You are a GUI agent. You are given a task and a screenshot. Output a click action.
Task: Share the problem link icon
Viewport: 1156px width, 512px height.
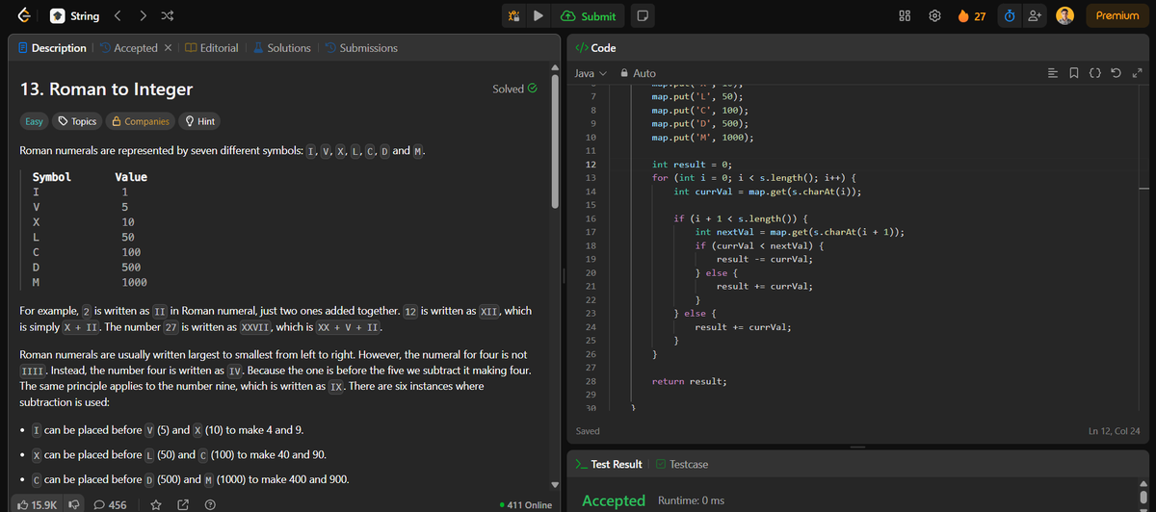182,504
